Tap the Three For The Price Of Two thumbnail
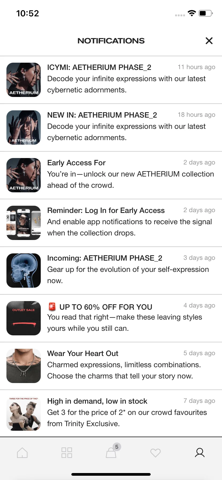This screenshot has height=480, width=222. tap(24, 414)
